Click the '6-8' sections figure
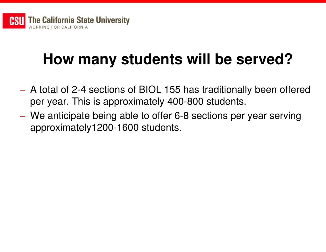Viewport: 326px width, 252px height. coord(181,116)
